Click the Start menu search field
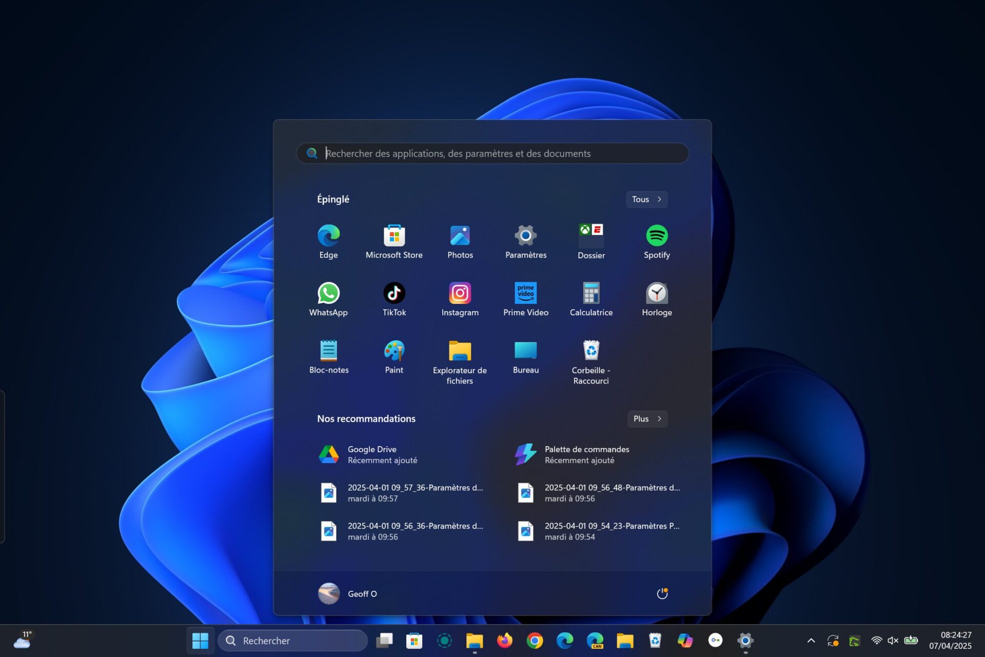This screenshot has height=657, width=985. click(x=493, y=153)
